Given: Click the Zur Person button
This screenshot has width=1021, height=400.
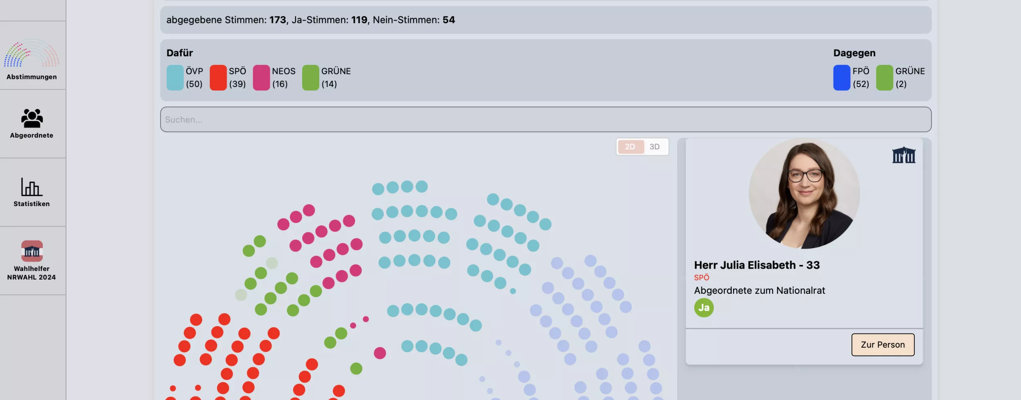Looking at the screenshot, I should tap(883, 345).
